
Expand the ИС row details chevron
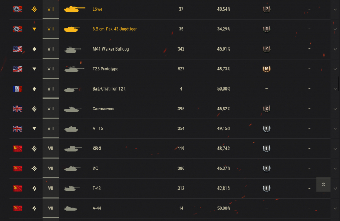335,169
